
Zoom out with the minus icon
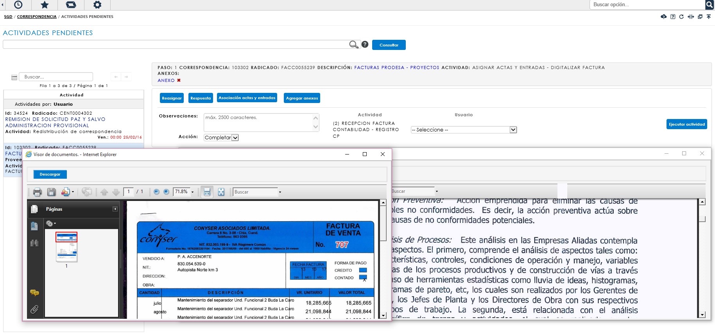point(156,192)
